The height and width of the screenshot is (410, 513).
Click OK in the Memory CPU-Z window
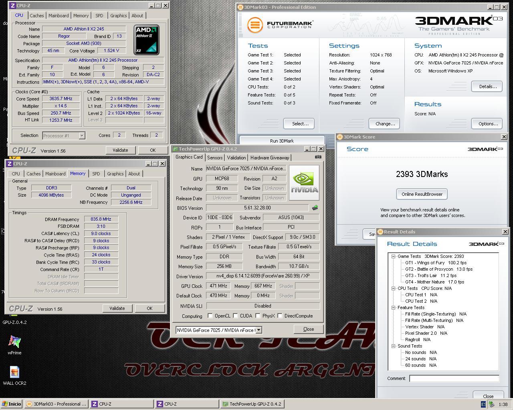click(x=149, y=308)
